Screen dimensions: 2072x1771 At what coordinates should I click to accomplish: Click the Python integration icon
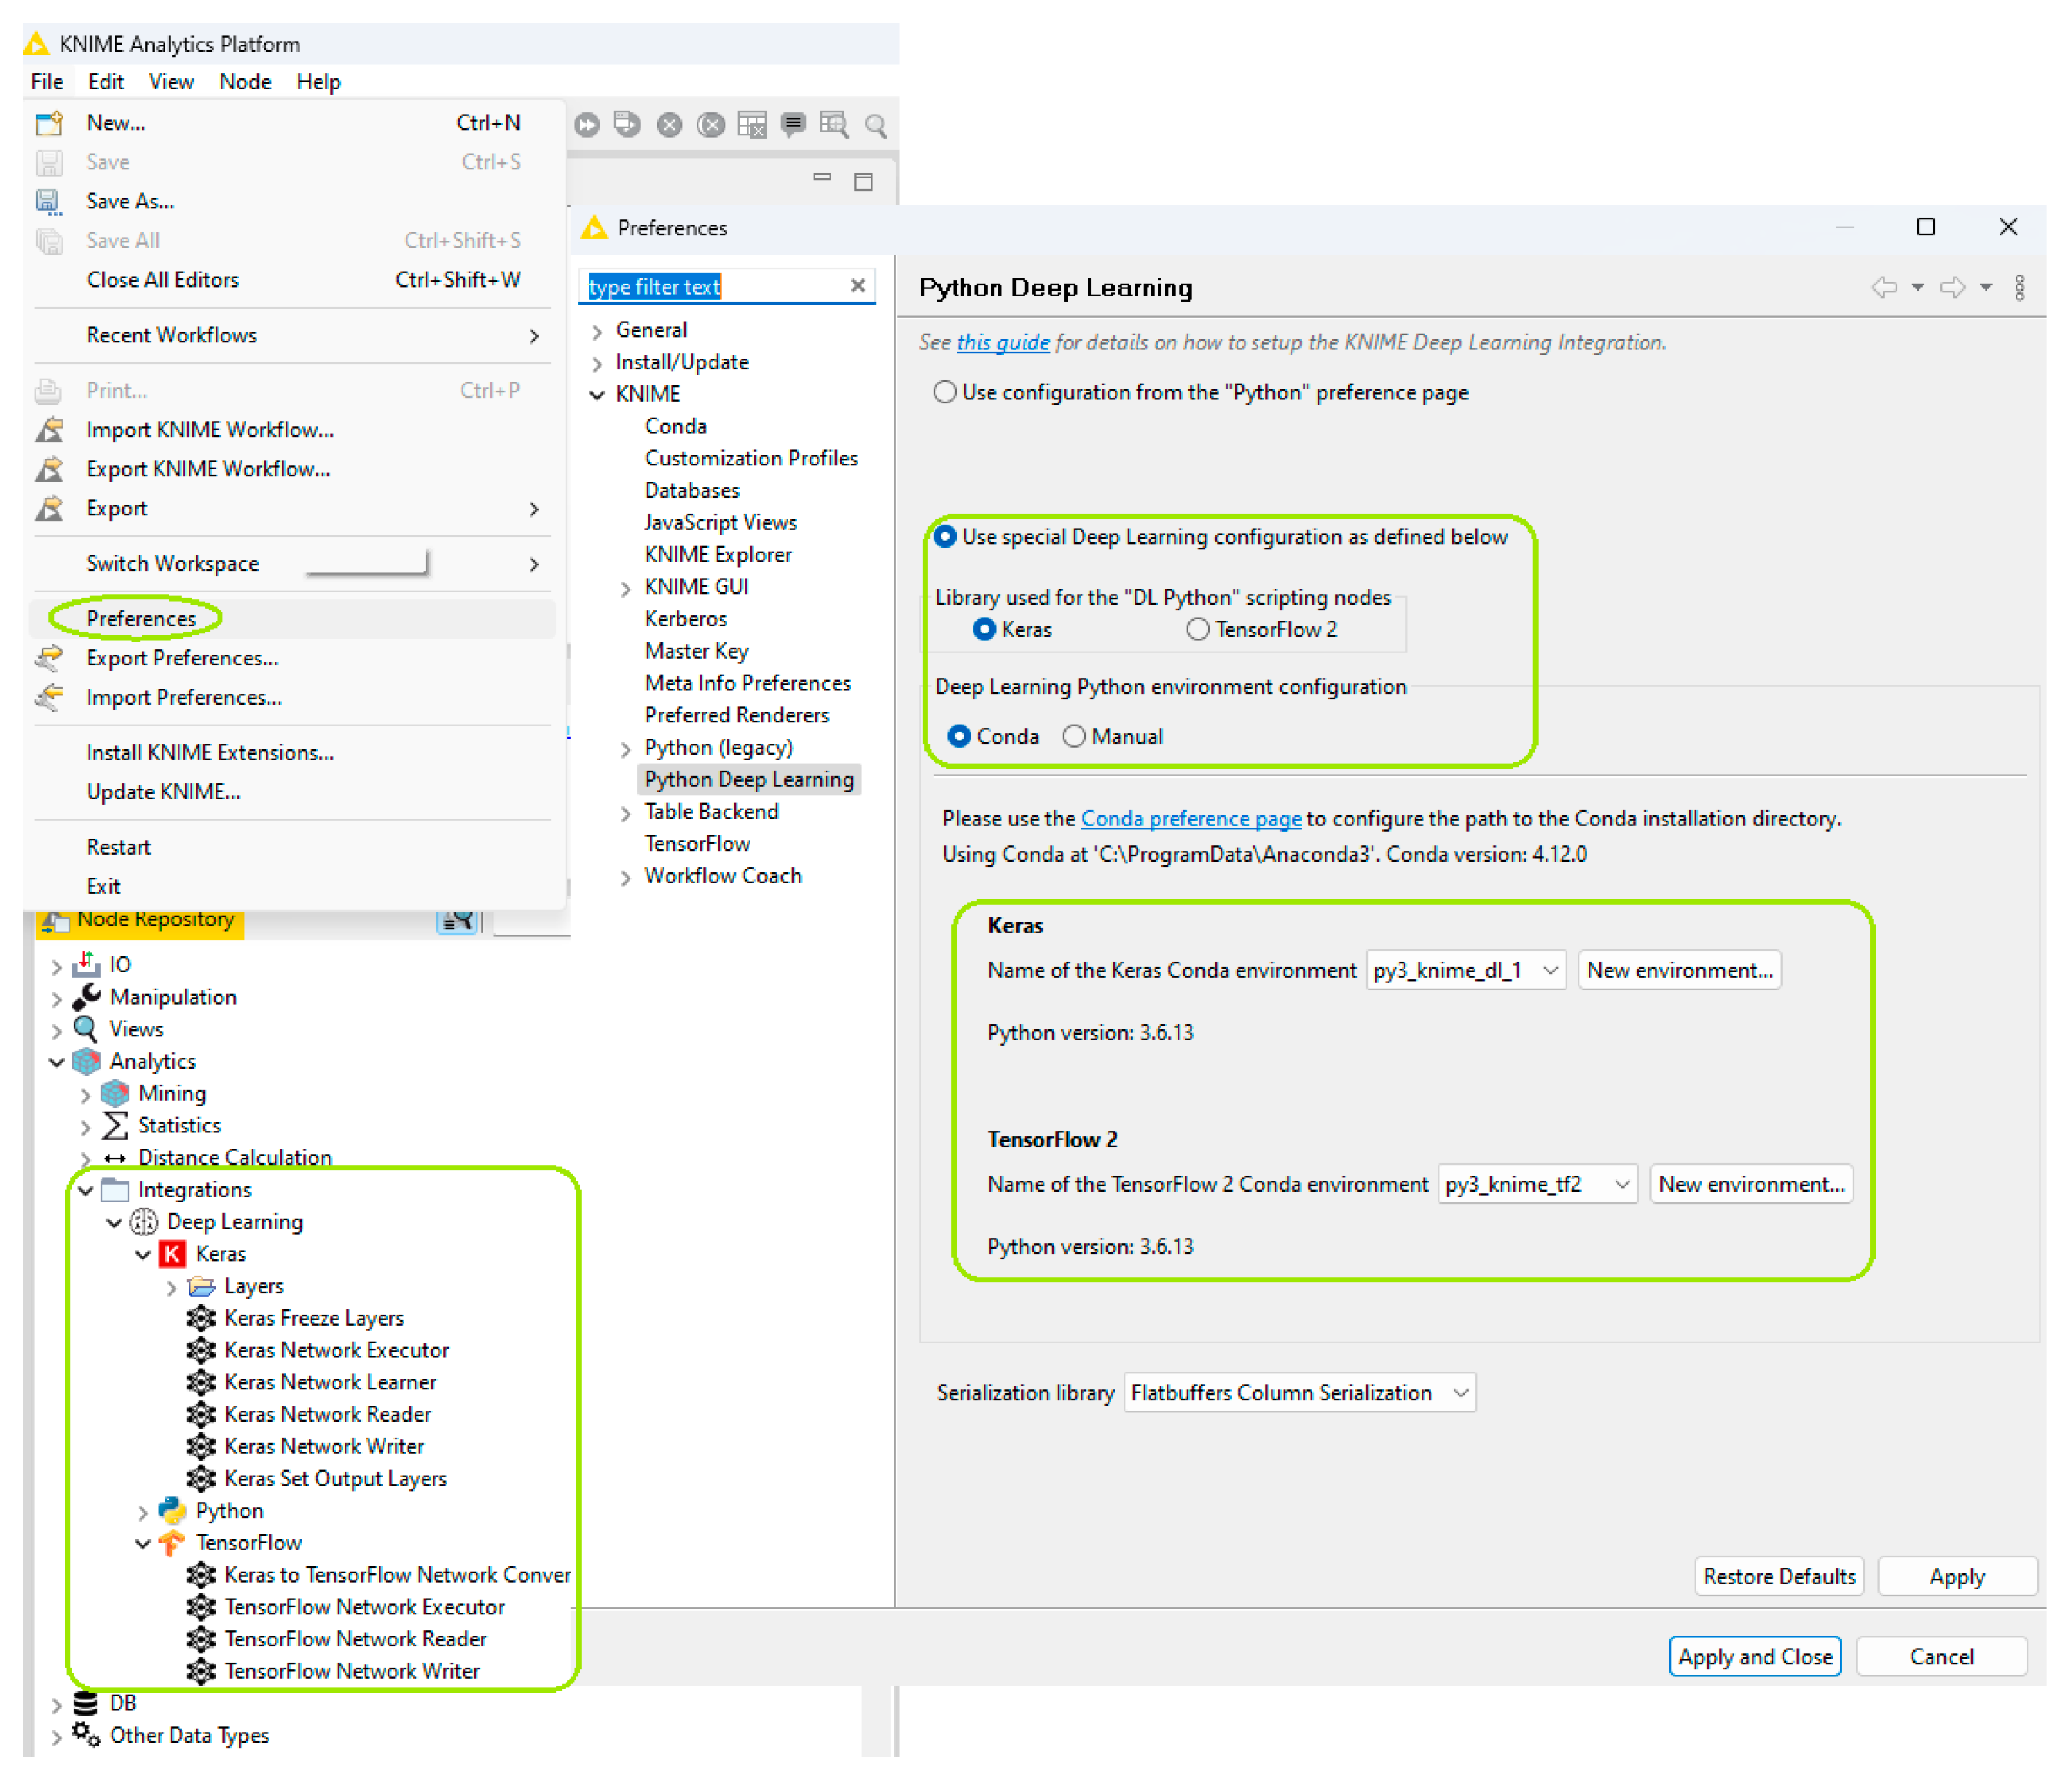tap(172, 1510)
